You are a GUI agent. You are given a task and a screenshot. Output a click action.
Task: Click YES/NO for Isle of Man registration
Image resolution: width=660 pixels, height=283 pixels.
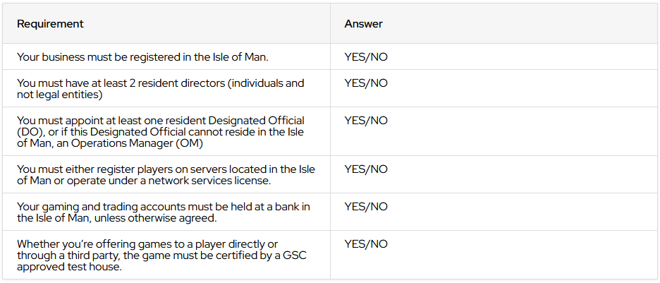[x=366, y=57]
